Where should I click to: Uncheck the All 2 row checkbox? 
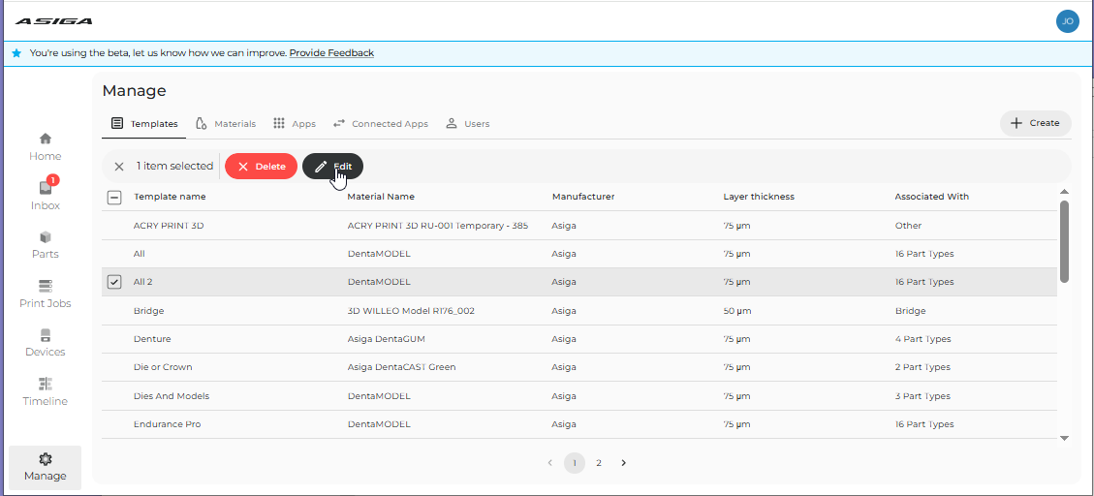(x=114, y=282)
